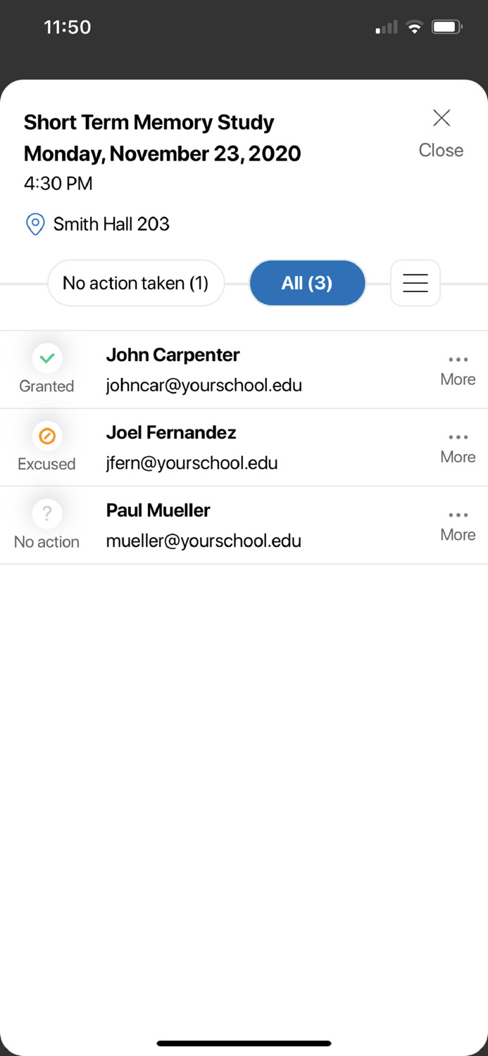The height and width of the screenshot is (1056, 488).
Task: Tap the orange Excused status icon
Action: pos(47,436)
